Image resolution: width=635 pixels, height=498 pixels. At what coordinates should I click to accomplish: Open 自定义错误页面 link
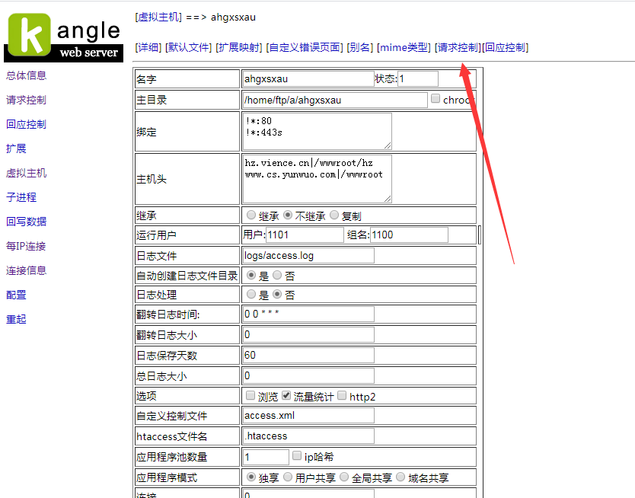(304, 47)
